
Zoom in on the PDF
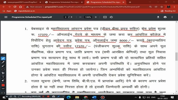pyautogui.click(x=96, y=17)
